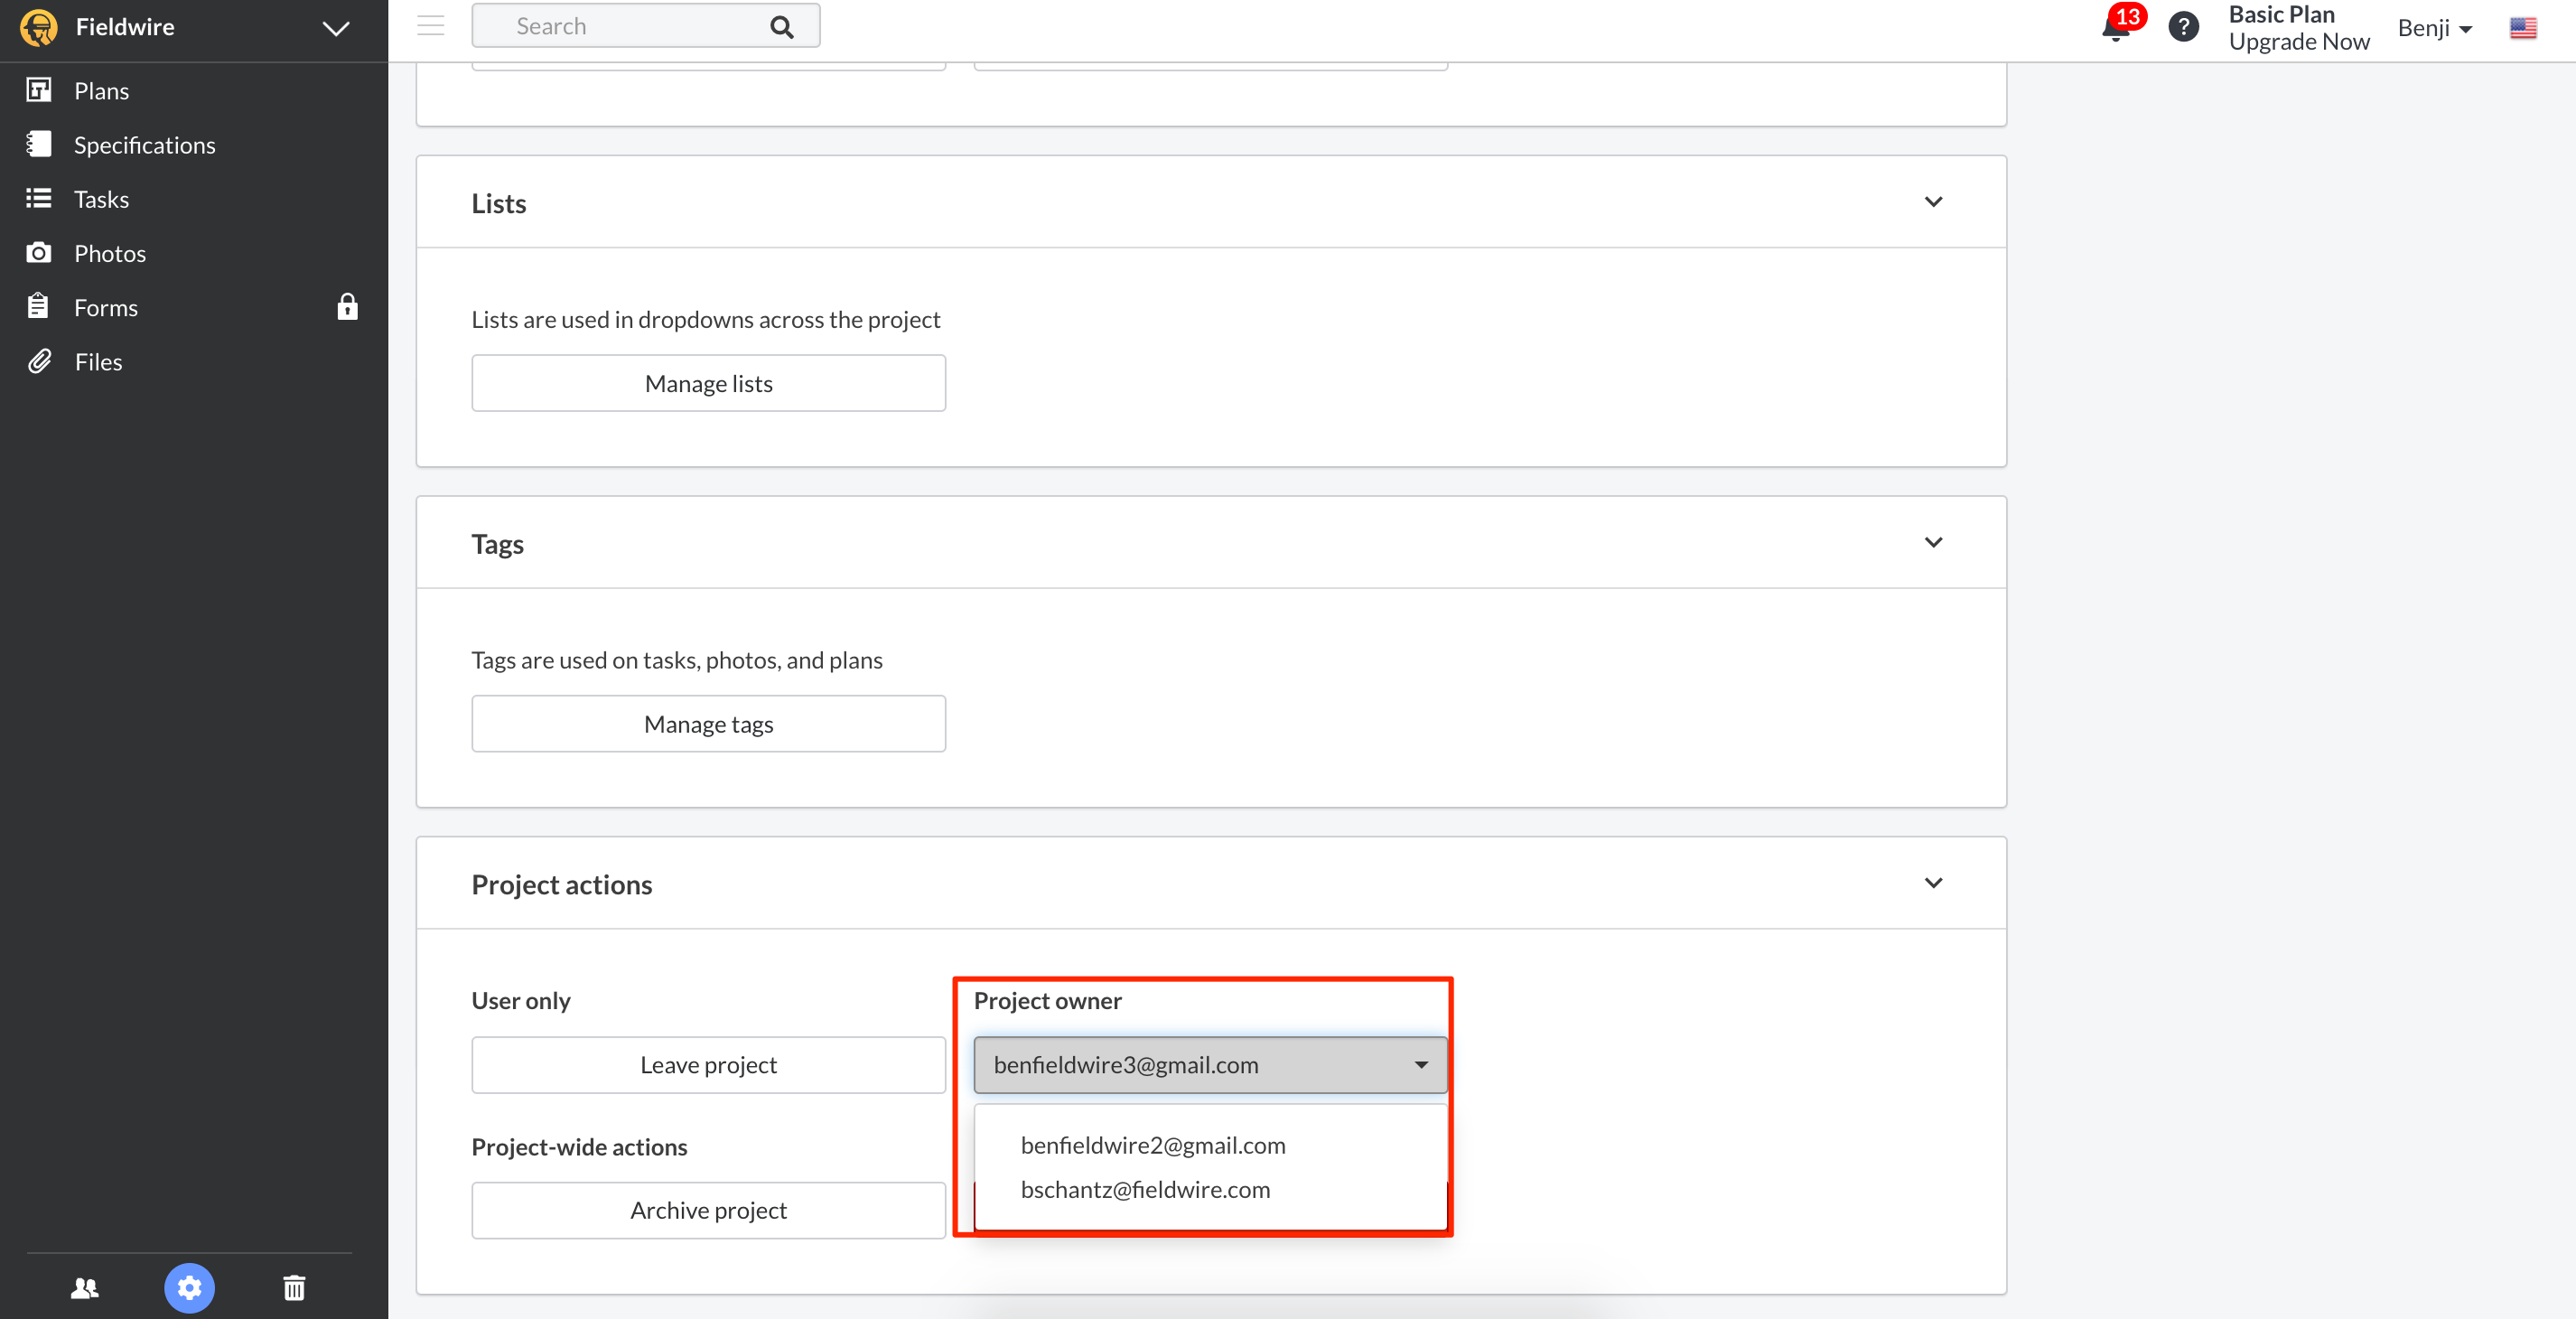This screenshot has height=1319, width=2576.
Task: Select benfieldwire2@gmail.com as owner
Action: [1153, 1145]
